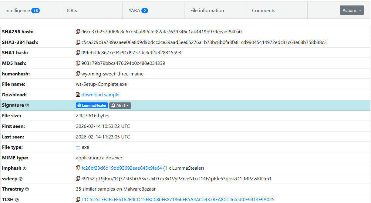Screen dimensions: 371x203
Task: Copy the TLSH hash value
Action: [x=78, y=200]
